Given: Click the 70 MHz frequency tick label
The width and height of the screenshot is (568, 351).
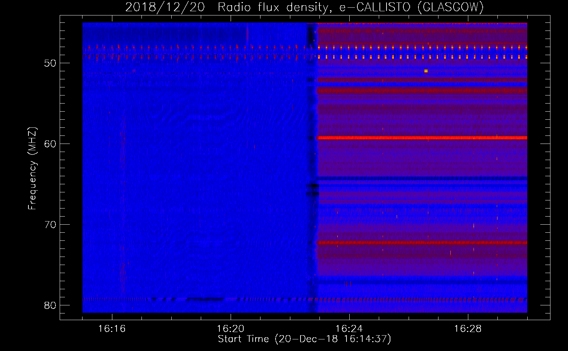Looking at the screenshot, I should click(51, 225).
